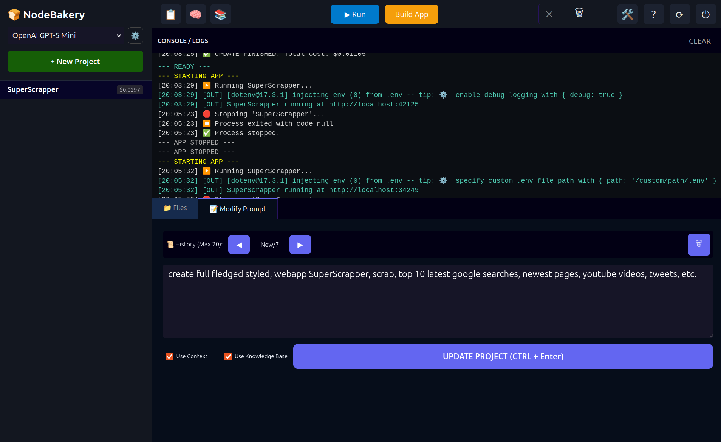Viewport: 721px width, 442px height.
Task: Expand the OpenAI GPT-5 Mini model dropdown
Action: pyautogui.click(x=66, y=35)
